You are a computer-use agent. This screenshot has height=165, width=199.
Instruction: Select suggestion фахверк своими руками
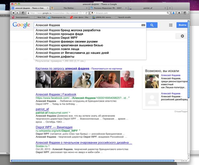(90, 41)
